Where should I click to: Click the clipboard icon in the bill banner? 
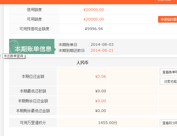point(13,46)
